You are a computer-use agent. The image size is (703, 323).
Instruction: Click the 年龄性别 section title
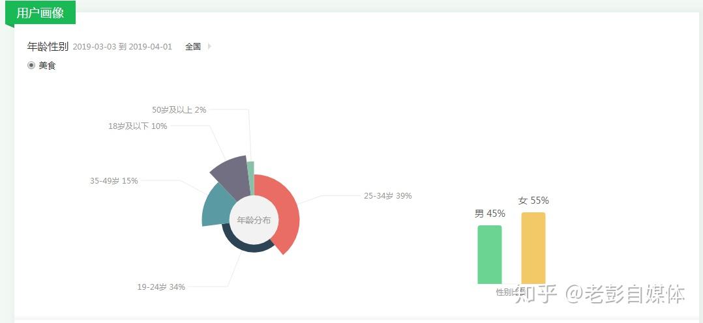tap(48, 46)
